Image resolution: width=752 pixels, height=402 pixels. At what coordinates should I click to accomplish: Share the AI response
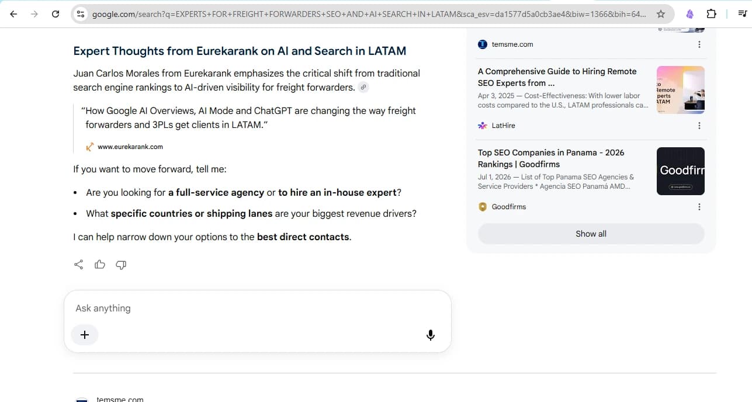(79, 265)
